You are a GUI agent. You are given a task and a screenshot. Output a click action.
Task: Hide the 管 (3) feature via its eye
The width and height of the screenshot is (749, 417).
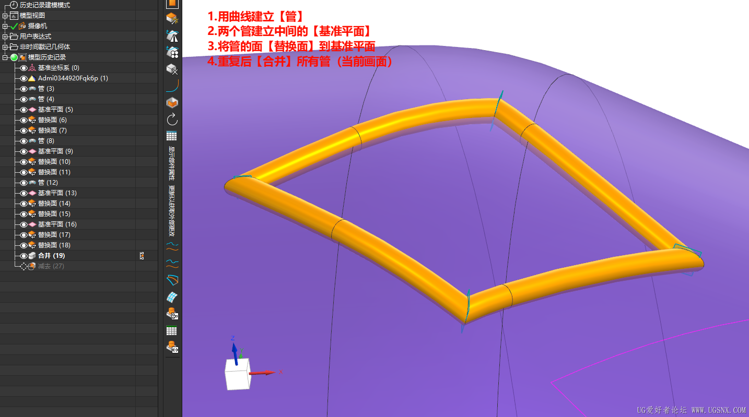point(24,89)
